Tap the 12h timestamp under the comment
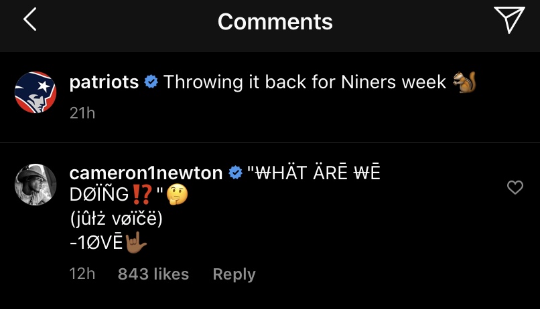The image size is (540, 309). [x=82, y=274]
